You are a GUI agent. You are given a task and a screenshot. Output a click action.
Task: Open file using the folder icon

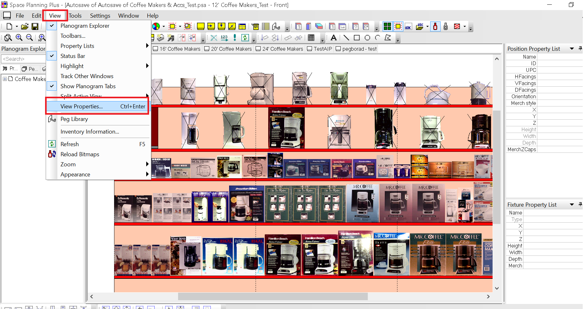click(25, 26)
